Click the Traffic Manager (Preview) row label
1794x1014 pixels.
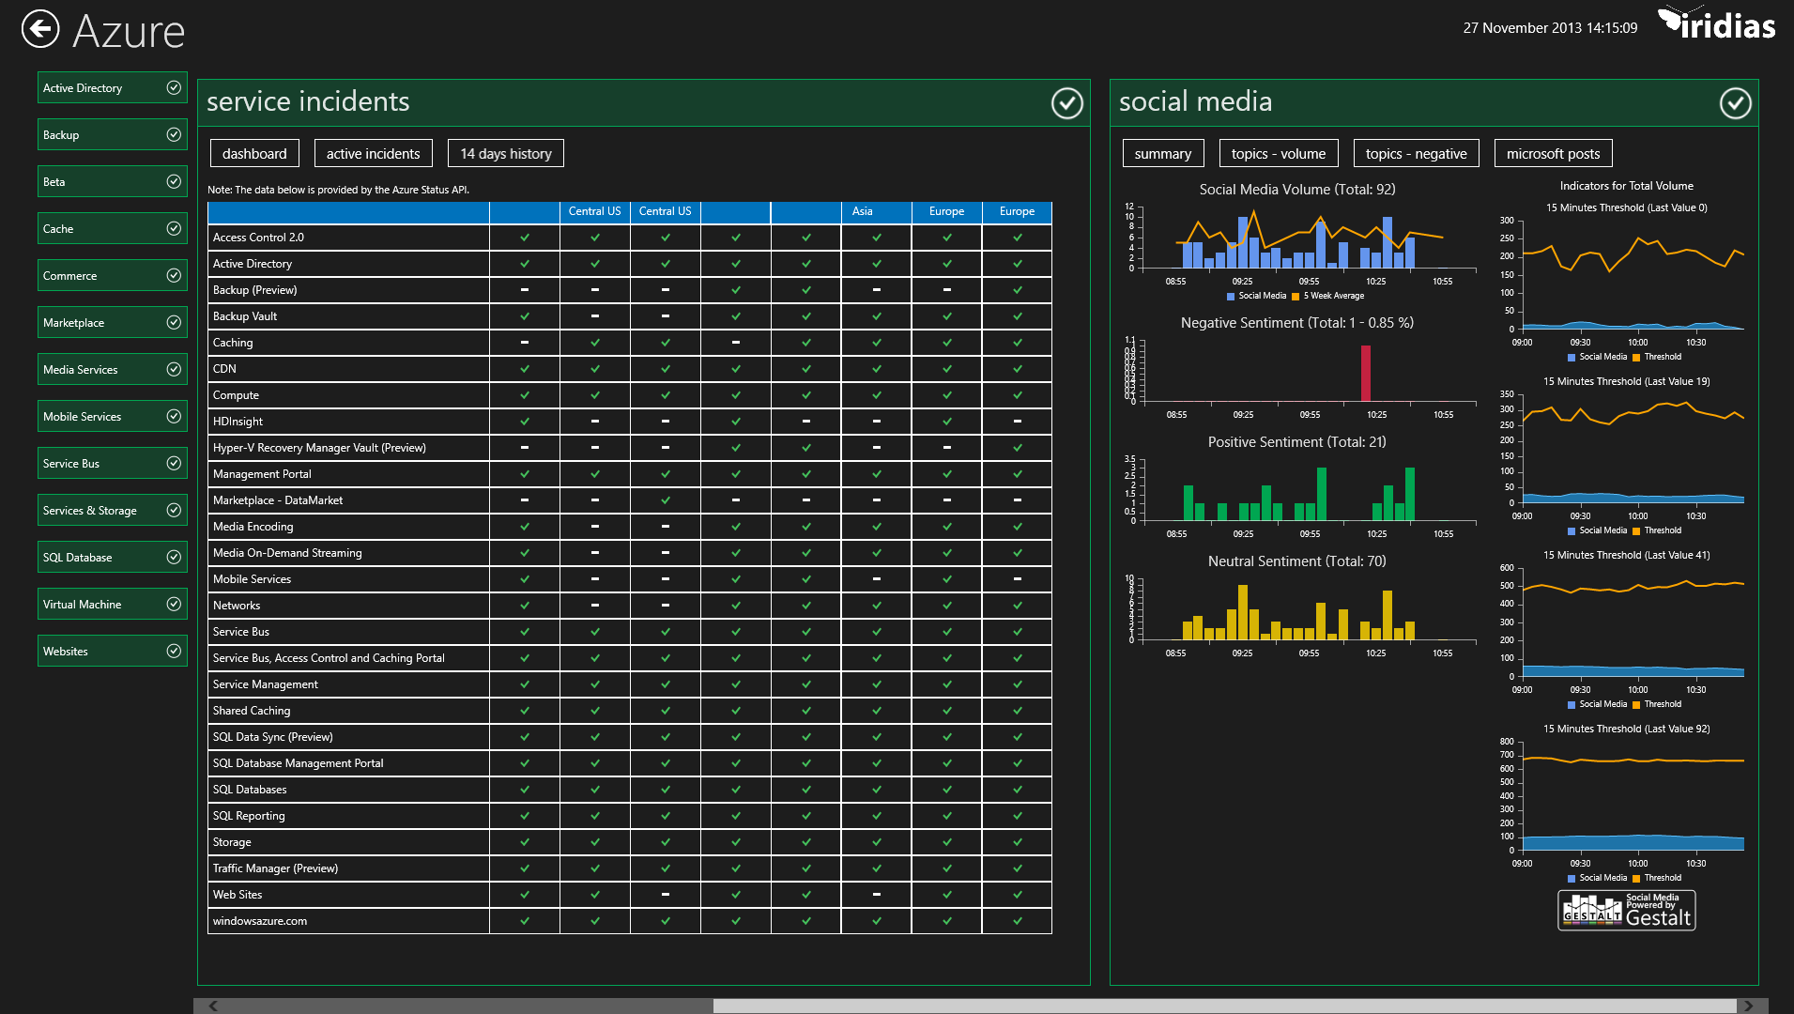[275, 868]
